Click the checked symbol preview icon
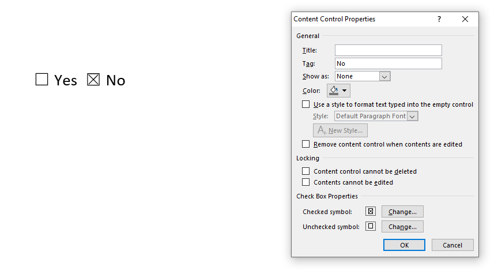498x270 pixels. point(371,212)
